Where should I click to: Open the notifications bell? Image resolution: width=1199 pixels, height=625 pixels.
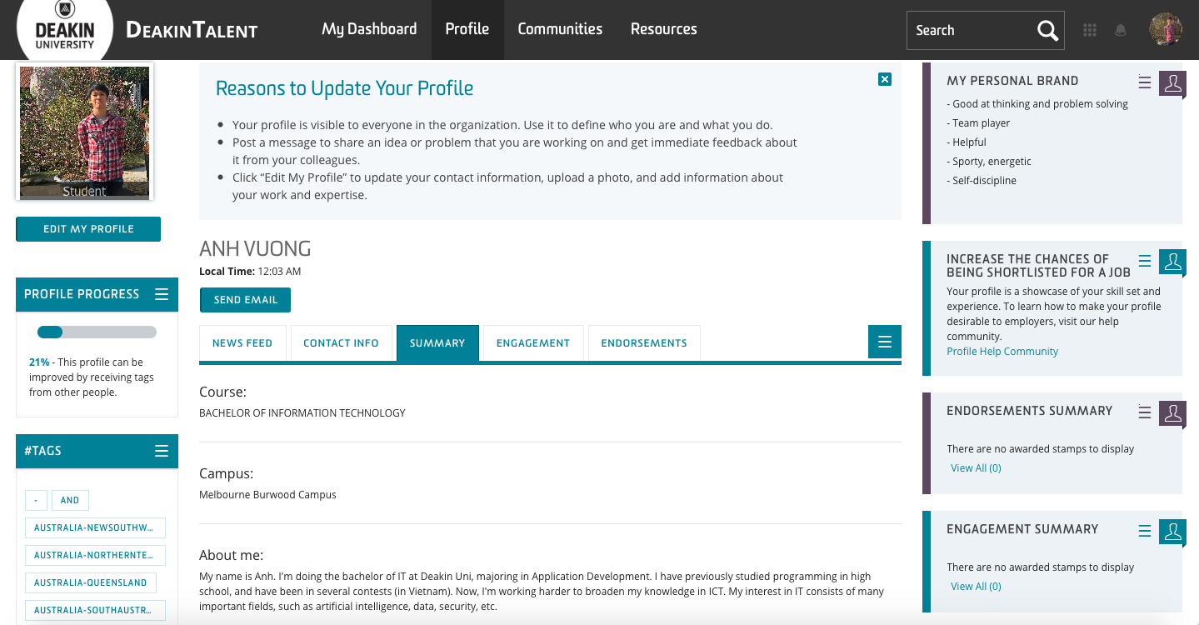1121,30
